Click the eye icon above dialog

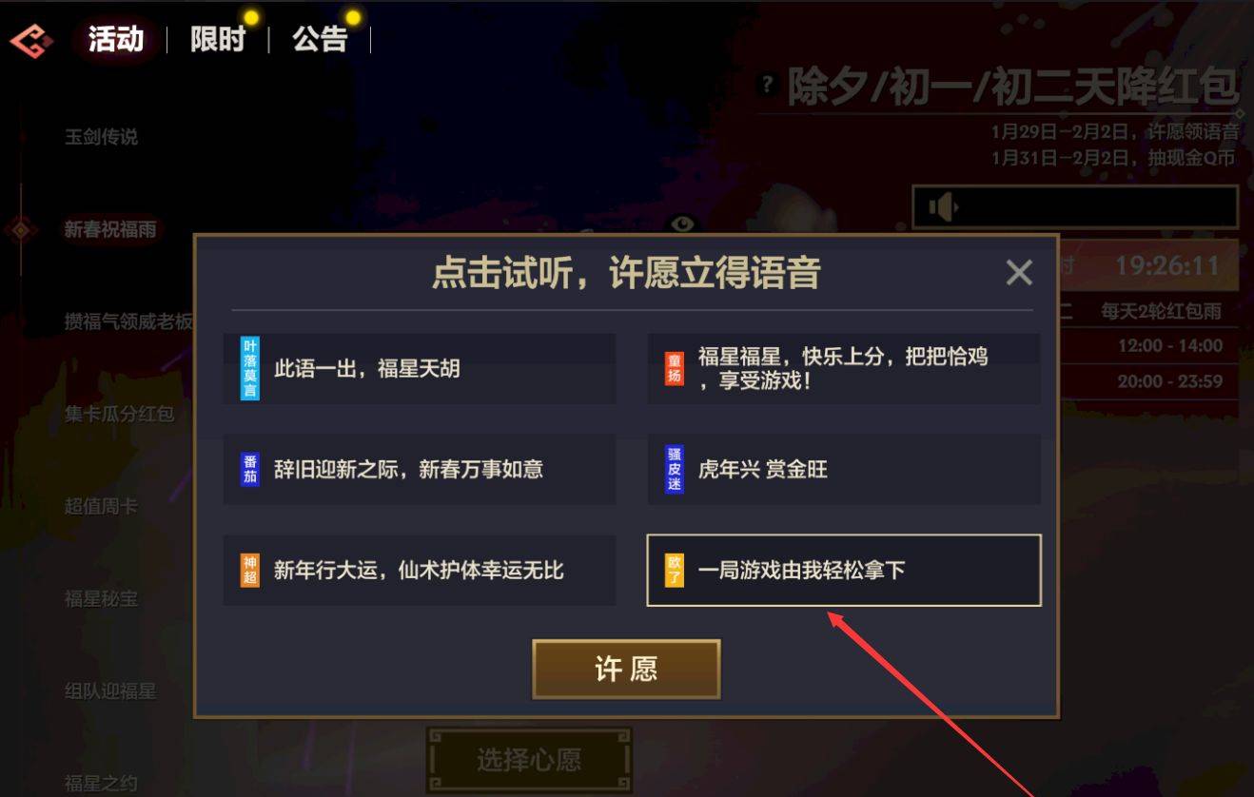pos(683,224)
